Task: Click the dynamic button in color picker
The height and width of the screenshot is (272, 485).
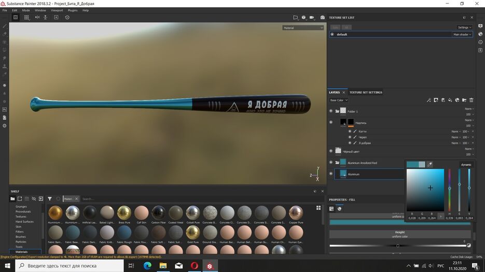Action: click(x=466, y=165)
